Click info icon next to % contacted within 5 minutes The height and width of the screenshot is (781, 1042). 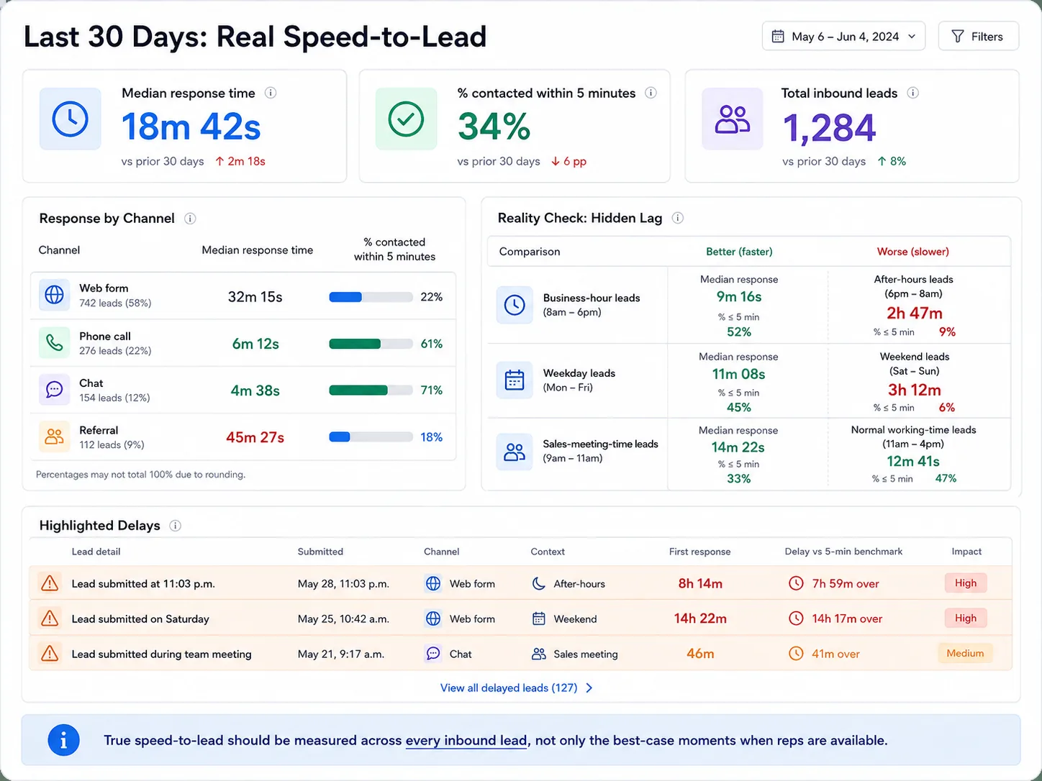click(x=651, y=93)
